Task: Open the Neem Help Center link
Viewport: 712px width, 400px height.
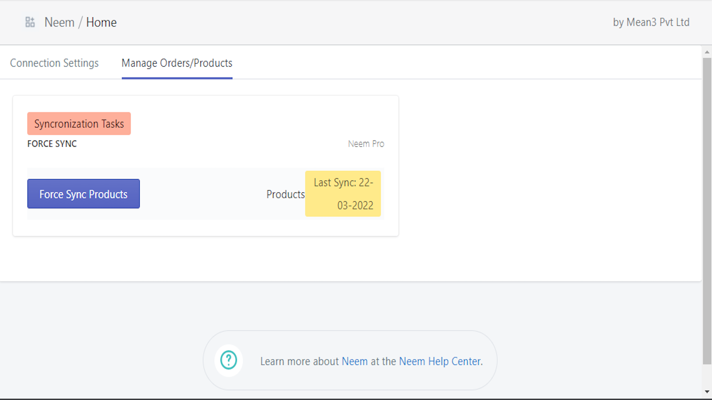Action: pos(440,361)
